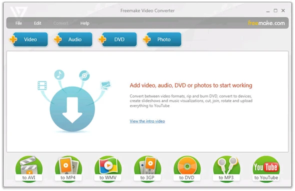Upload using the to YouTube icon
Viewport: 295px width, 191px height.
[266, 169]
